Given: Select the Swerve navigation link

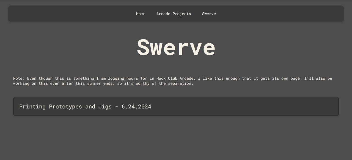Looking at the screenshot, I should (209, 14).
